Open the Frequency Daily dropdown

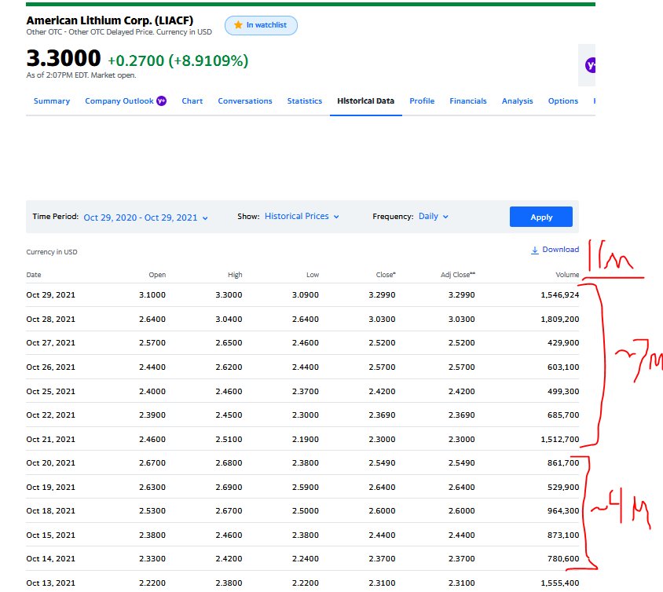click(x=434, y=217)
